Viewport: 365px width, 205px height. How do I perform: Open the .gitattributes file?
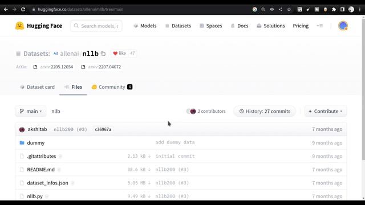pyautogui.click(x=42, y=156)
